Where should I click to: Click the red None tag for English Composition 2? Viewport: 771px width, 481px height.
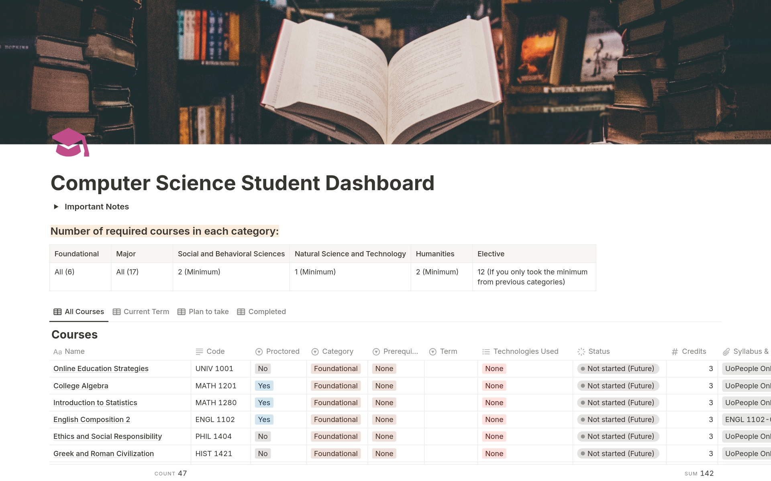point(494,420)
